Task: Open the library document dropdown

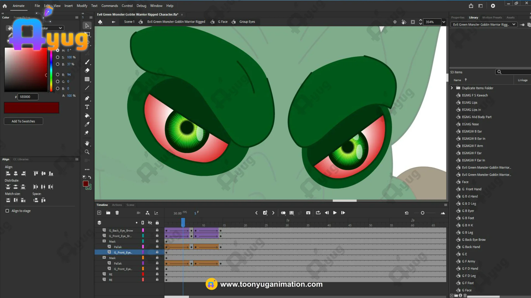Action: click(x=514, y=25)
